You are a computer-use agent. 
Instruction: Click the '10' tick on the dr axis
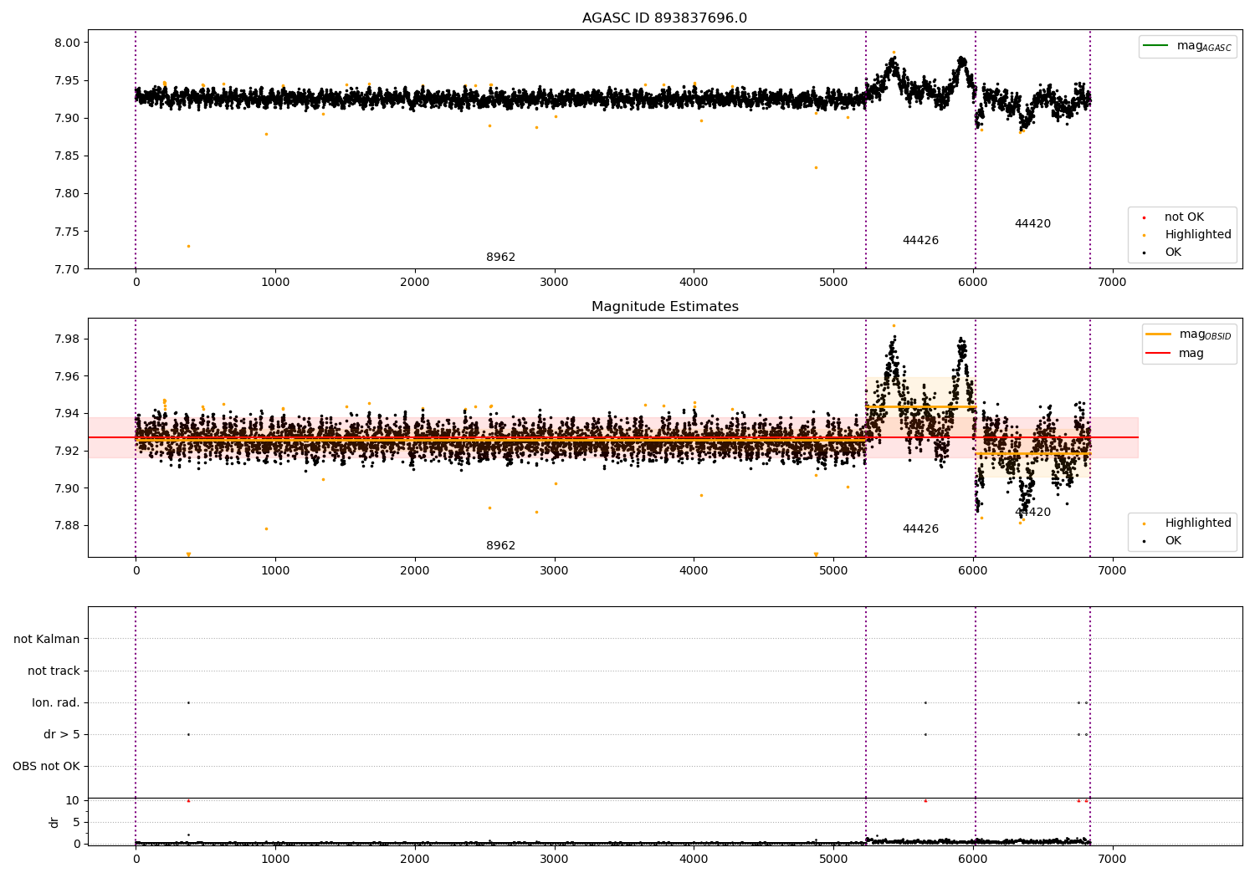[x=73, y=800]
